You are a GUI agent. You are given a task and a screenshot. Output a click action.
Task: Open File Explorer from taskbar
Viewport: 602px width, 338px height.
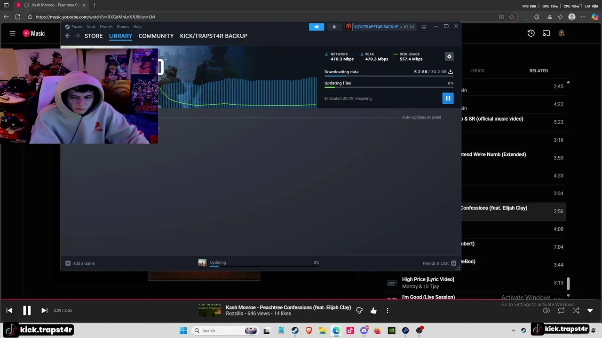click(323, 330)
